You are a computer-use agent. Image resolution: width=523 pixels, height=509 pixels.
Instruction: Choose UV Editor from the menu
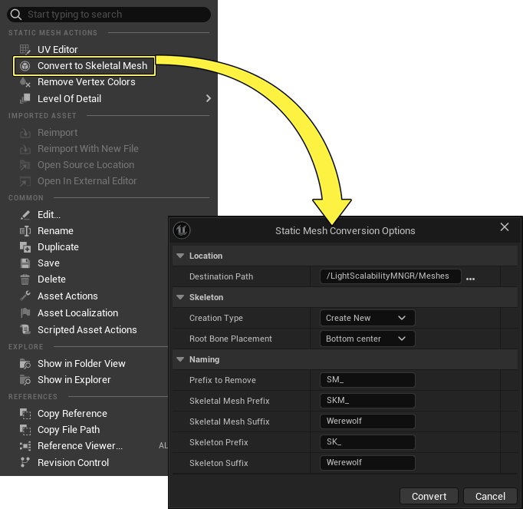pos(58,49)
